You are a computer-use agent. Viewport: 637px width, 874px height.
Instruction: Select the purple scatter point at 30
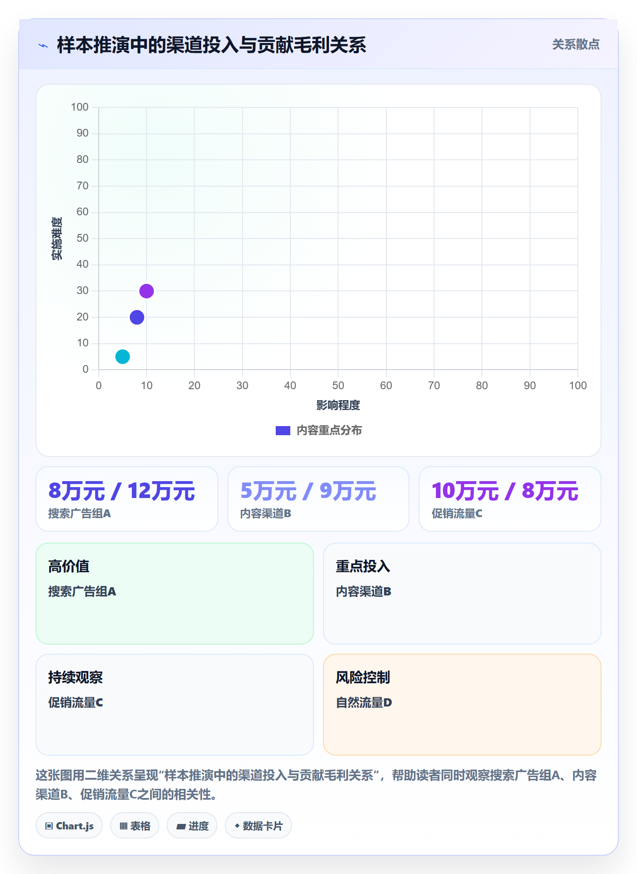(147, 291)
